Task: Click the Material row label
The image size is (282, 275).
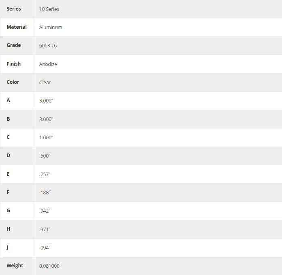Action: tap(17, 27)
